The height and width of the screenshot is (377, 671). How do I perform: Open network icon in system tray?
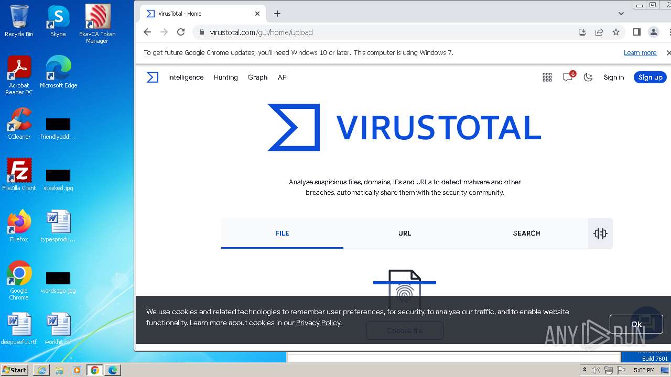[608, 370]
